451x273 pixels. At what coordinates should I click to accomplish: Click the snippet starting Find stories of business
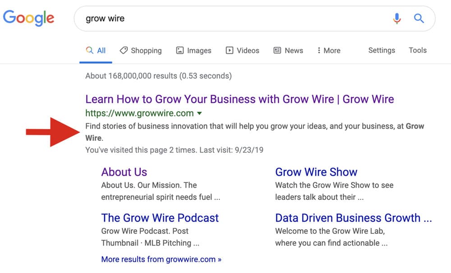[254, 132]
